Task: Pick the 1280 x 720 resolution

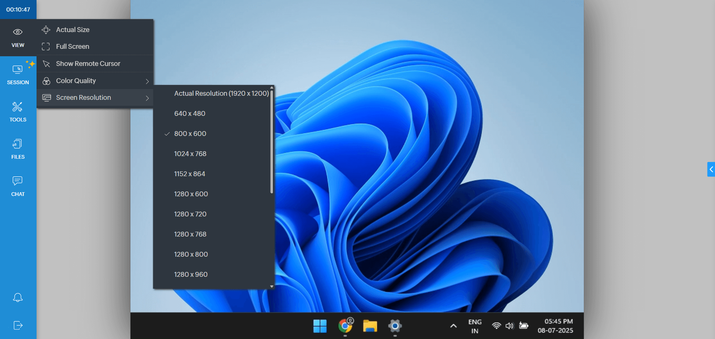Action: coord(190,214)
